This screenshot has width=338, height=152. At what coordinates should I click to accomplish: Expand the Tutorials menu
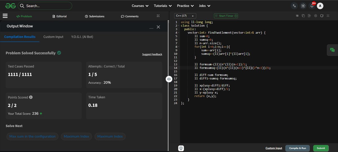163,6
